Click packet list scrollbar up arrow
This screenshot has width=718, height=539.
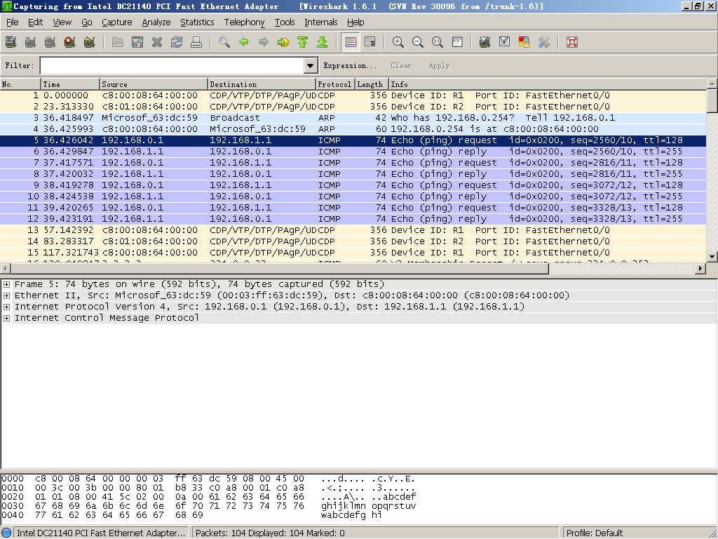[x=712, y=84]
